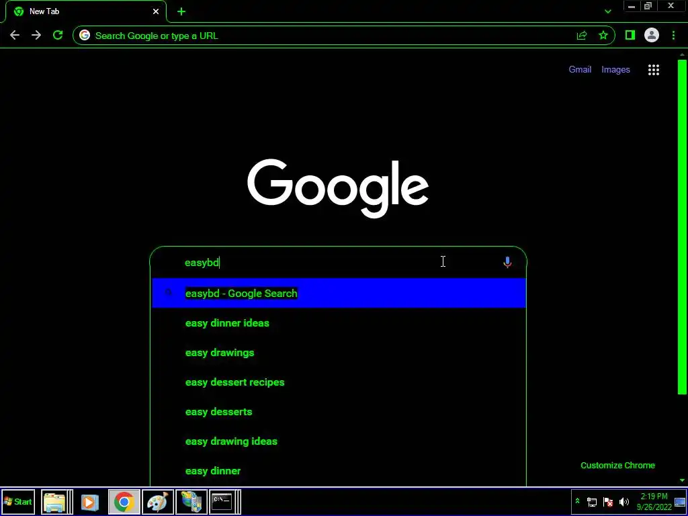Choose suggestion 'easy dinner ideas'
The image size is (688, 516).
coord(339,323)
